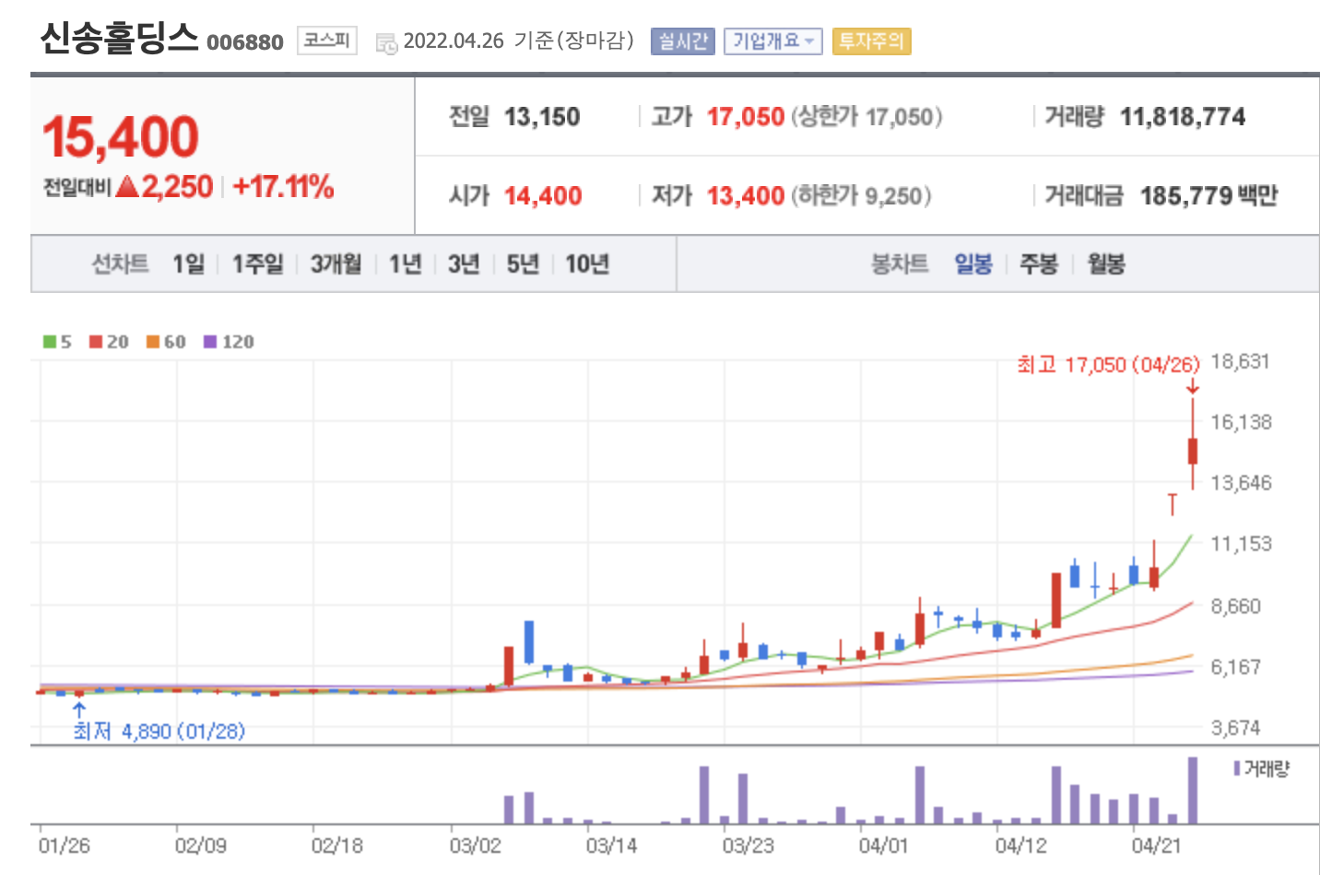Select the 10년 line chart tab
Viewport: 1320px width, 875px height.
(x=587, y=264)
